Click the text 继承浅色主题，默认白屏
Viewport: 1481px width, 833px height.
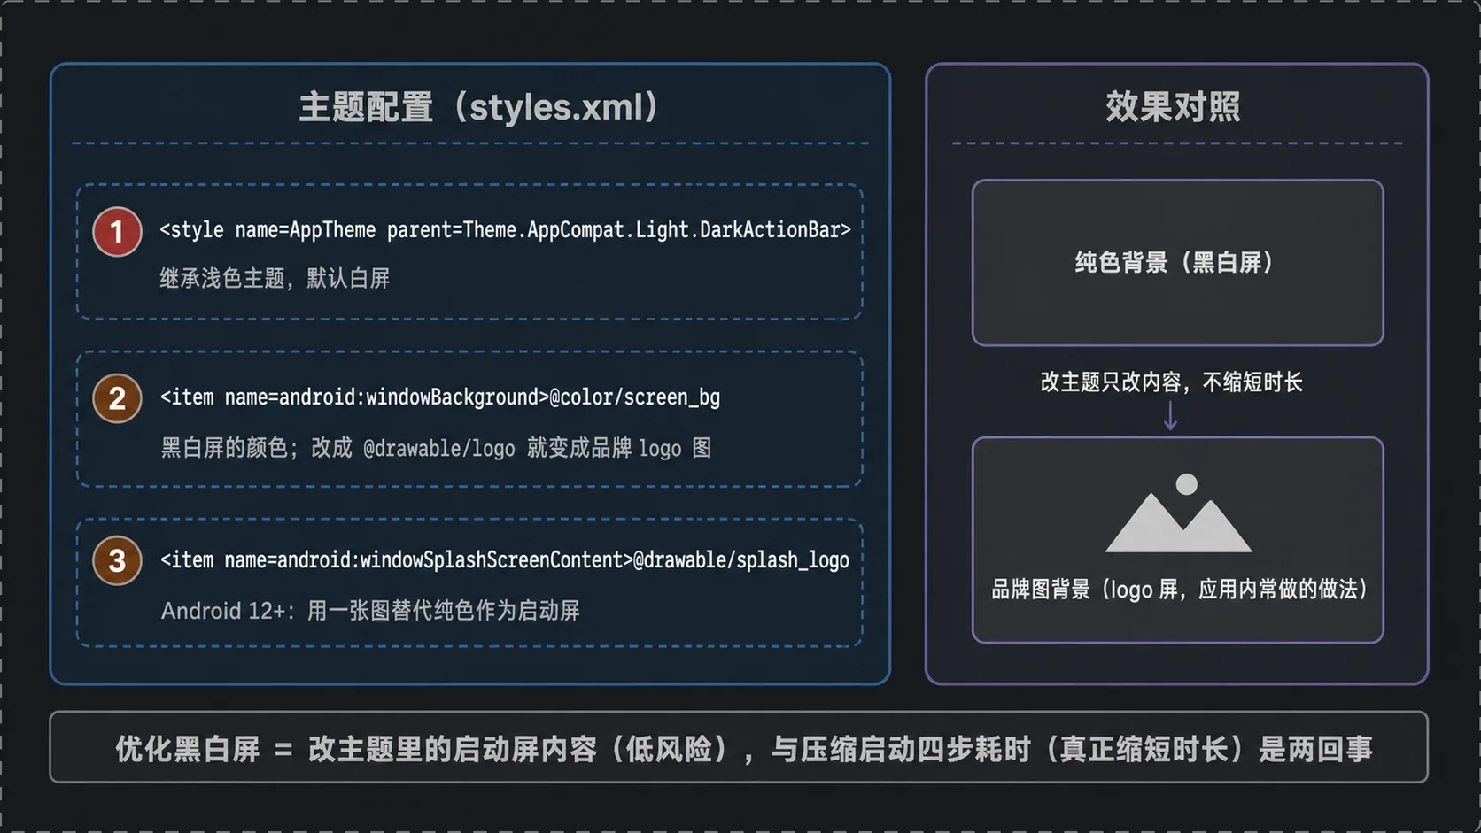[x=275, y=278]
